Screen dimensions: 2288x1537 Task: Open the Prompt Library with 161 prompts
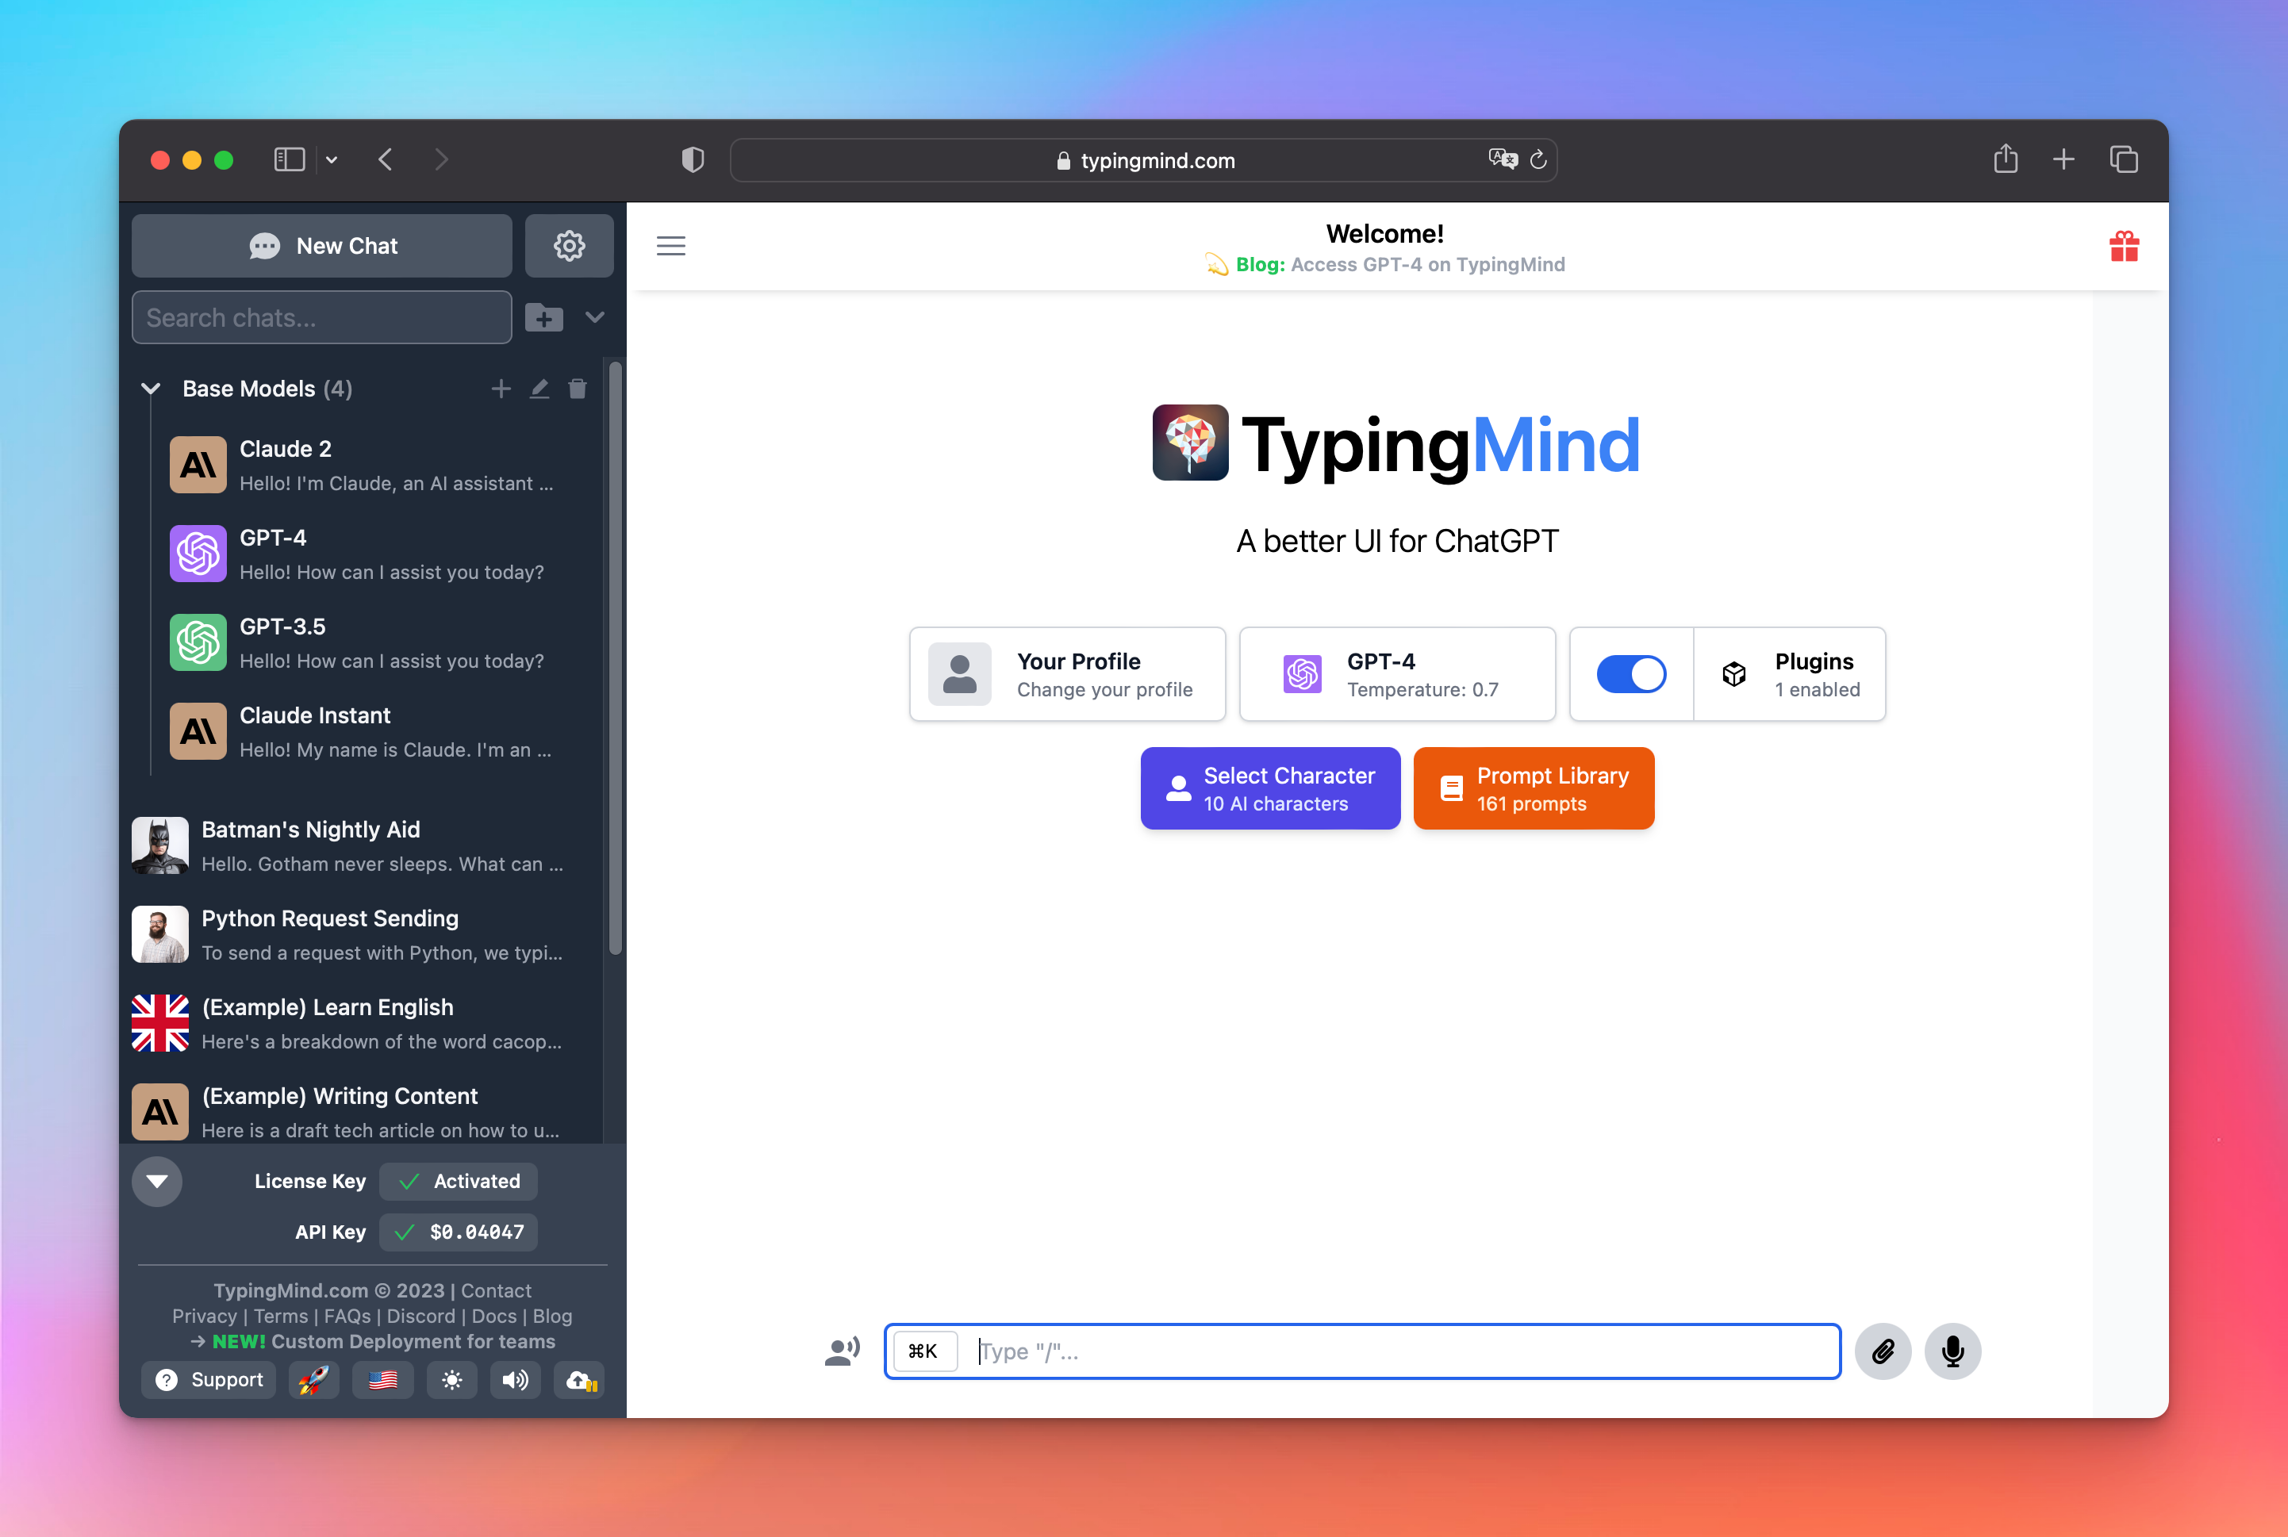tap(1534, 788)
